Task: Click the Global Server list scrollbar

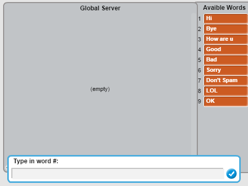Action: (194, 84)
